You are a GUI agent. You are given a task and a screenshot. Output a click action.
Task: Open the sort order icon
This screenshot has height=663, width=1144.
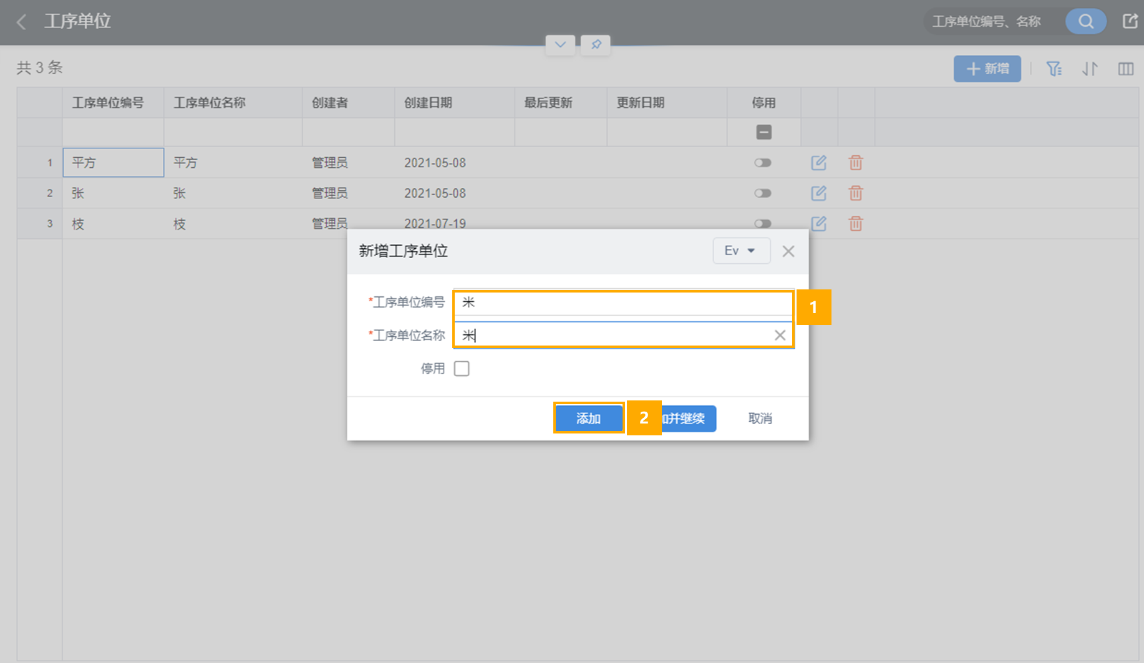1090,69
